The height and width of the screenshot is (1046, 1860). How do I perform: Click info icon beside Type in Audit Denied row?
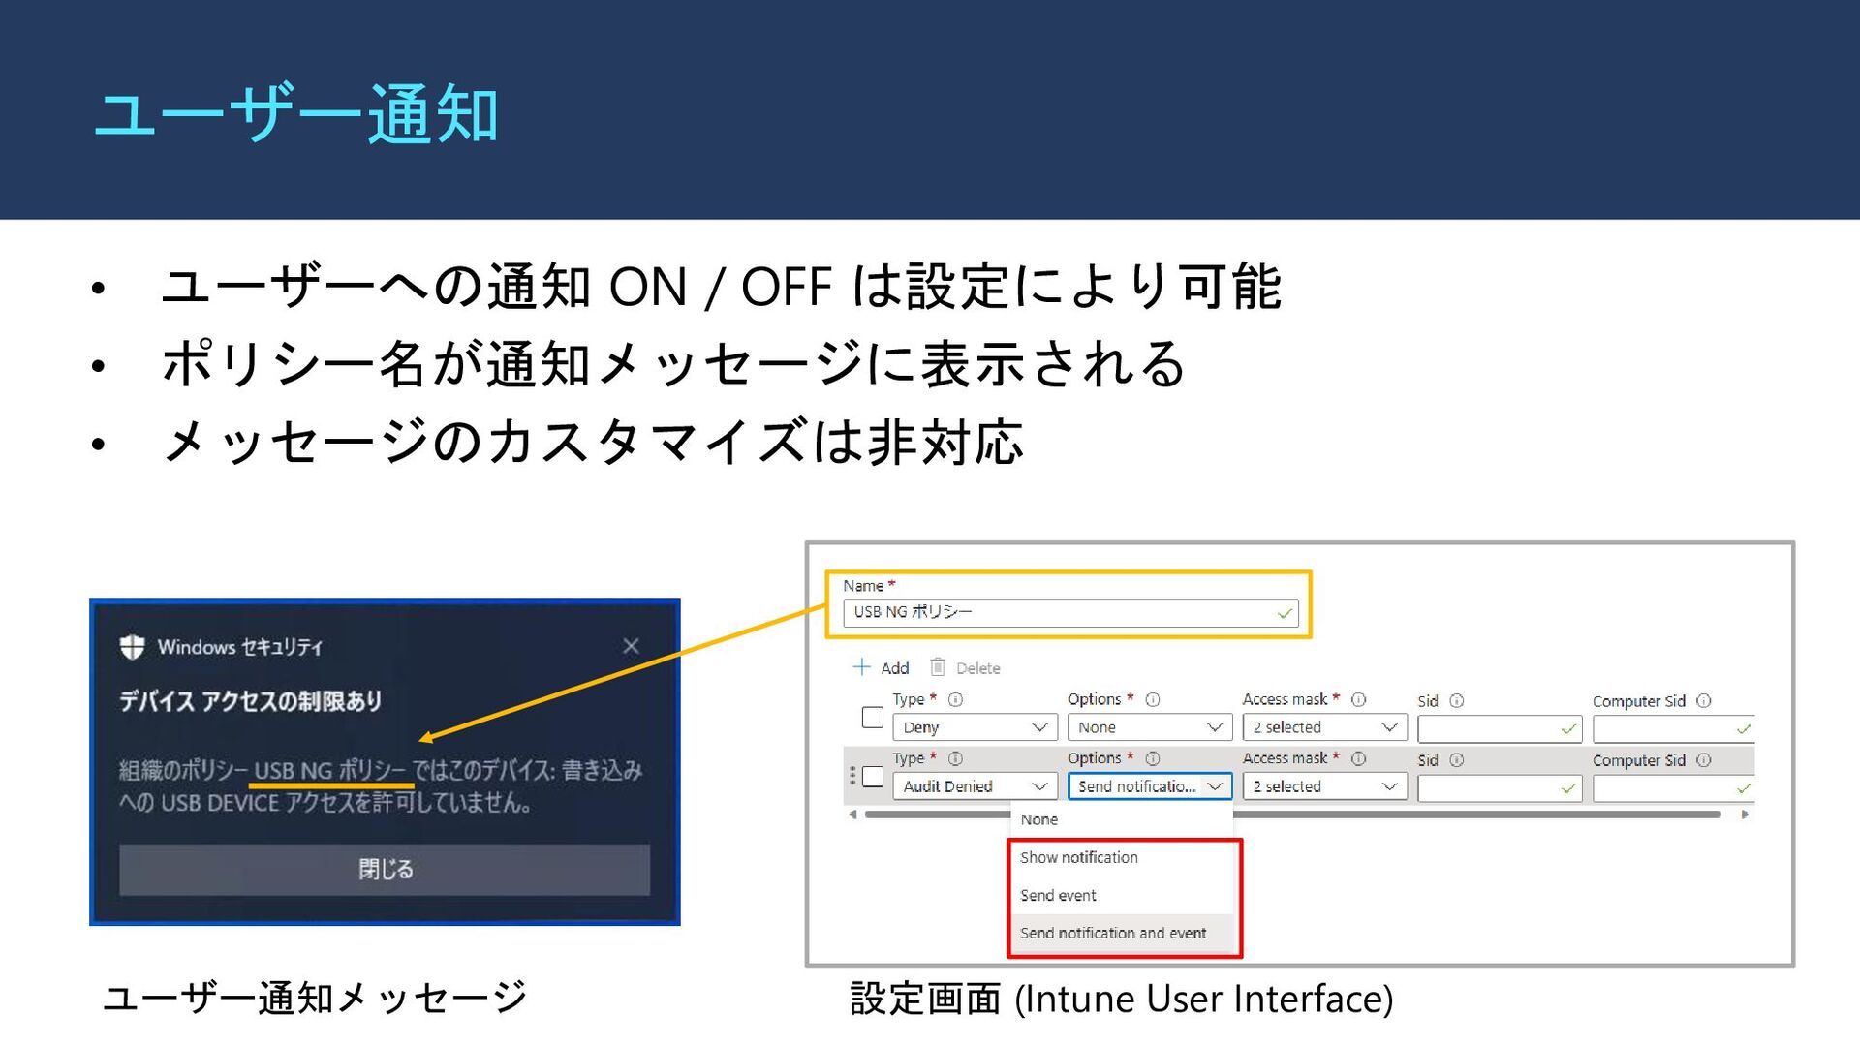point(955,758)
